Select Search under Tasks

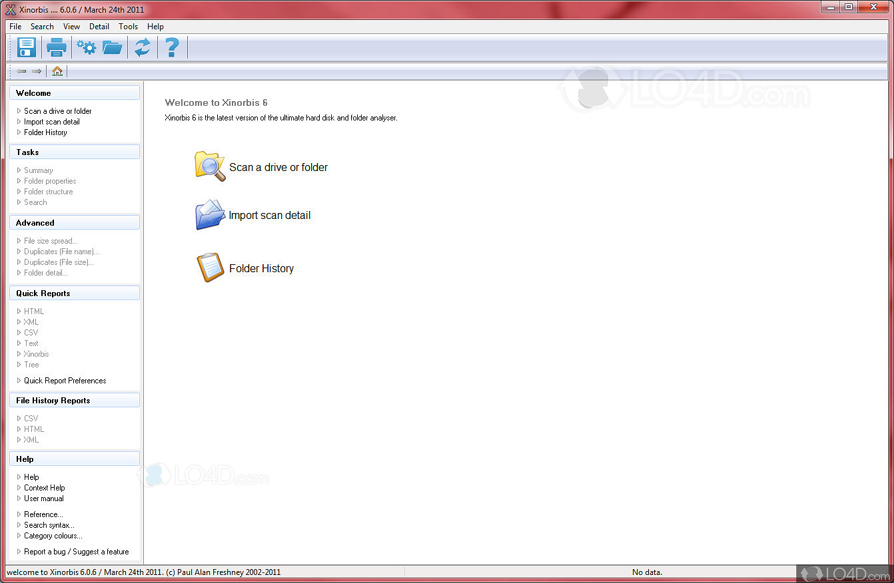(x=35, y=202)
